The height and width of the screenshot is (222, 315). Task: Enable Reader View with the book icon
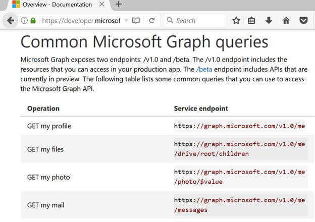click(136, 21)
